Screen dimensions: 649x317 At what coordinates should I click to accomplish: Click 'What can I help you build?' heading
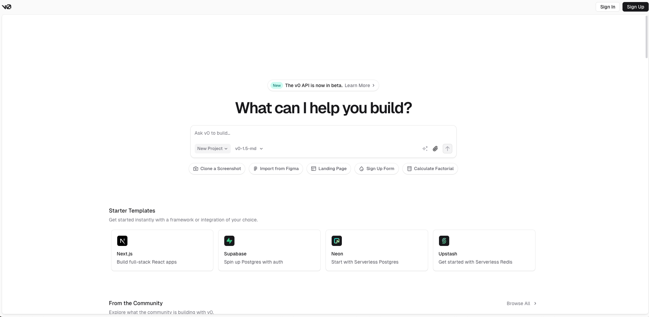tap(323, 108)
